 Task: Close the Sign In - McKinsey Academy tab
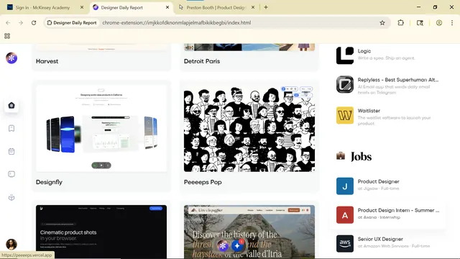pos(82,7)
